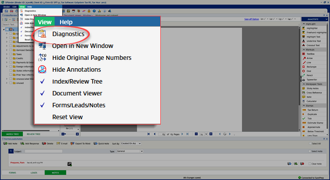Click Export To Word in notes toolbar
This screenshot has width=330, height=180.
[x=80, y=143]
